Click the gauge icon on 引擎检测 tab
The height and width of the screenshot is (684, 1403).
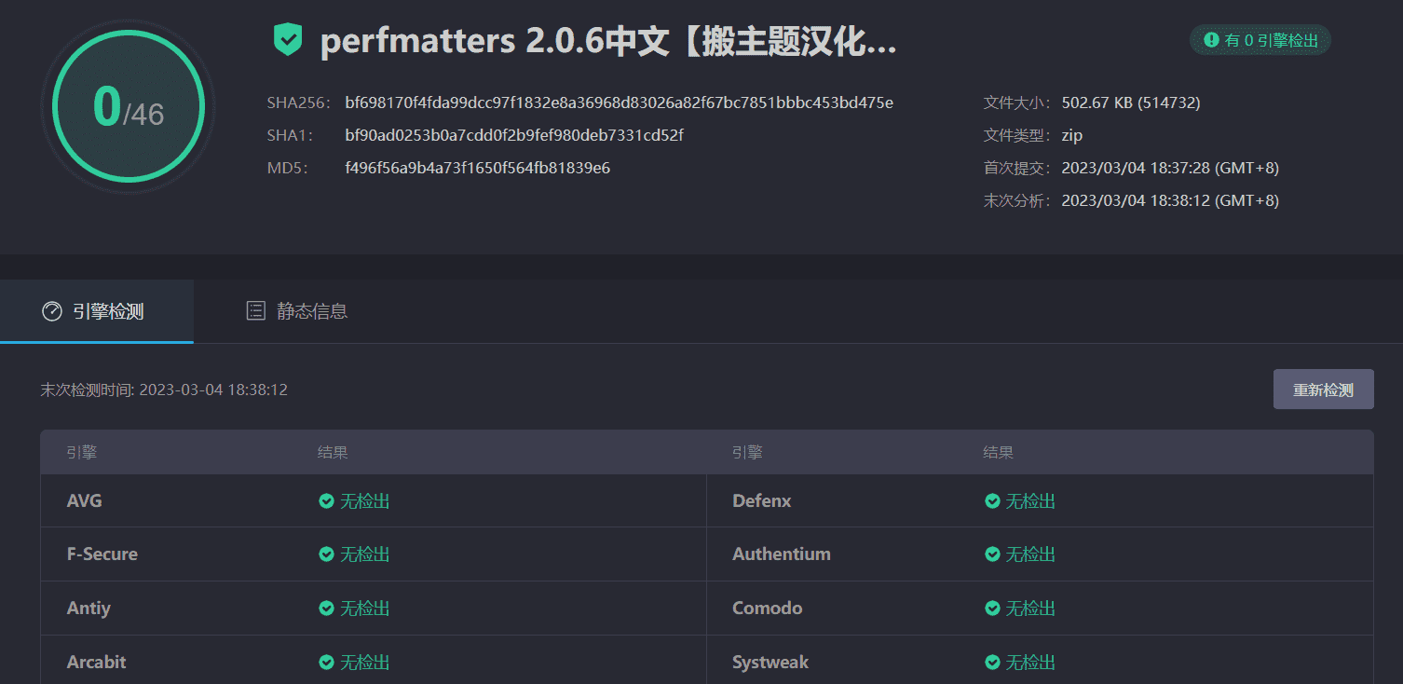[52, 311]
